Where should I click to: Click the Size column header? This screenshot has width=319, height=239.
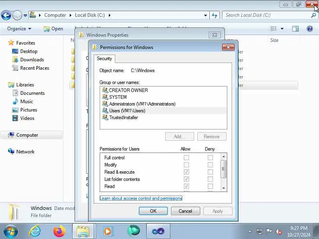click(274, 40)
